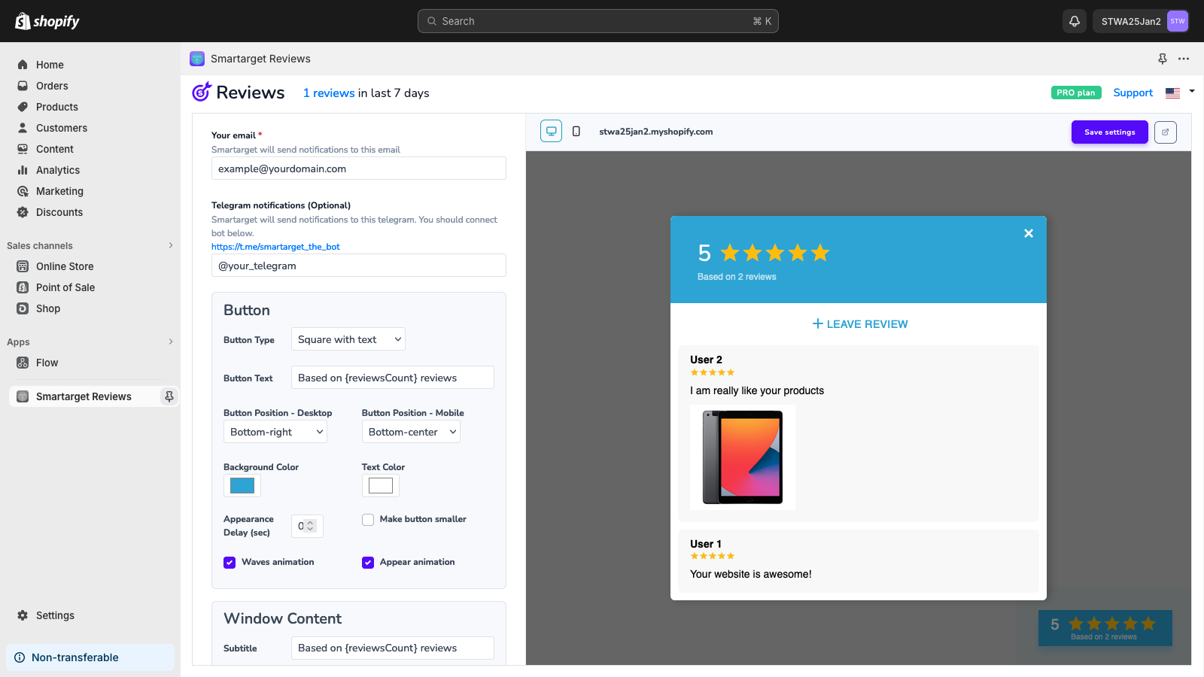1204x677 pixels.
Task: Click the Orders sidebar icon
Action: coord(23,86)
